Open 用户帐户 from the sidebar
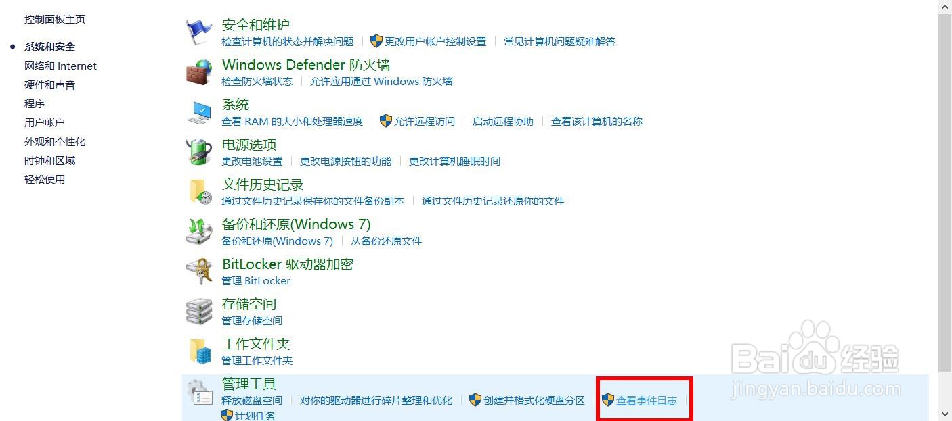952x421 pixels. tap(45, 122)
